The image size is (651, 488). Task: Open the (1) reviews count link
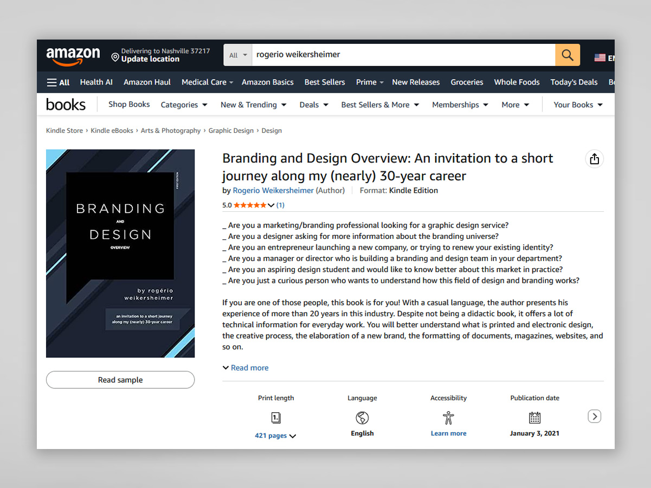[280, 205]
